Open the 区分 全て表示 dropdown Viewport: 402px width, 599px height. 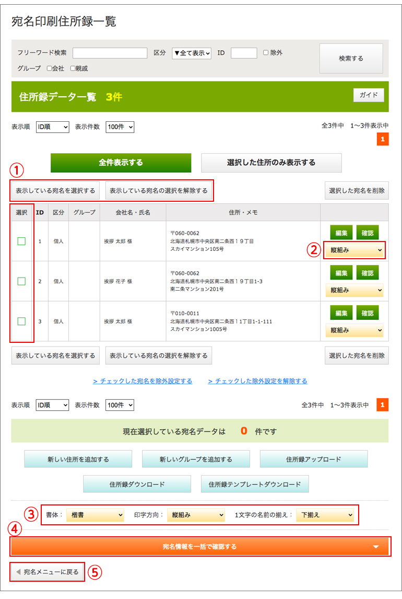192,53
